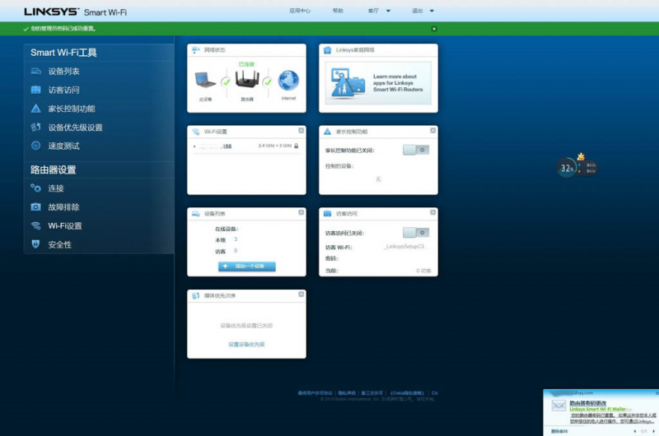Close the Wi-Fi settings widget
The height and width of the screenshot is (436, 659).
[x=301, y=131]
